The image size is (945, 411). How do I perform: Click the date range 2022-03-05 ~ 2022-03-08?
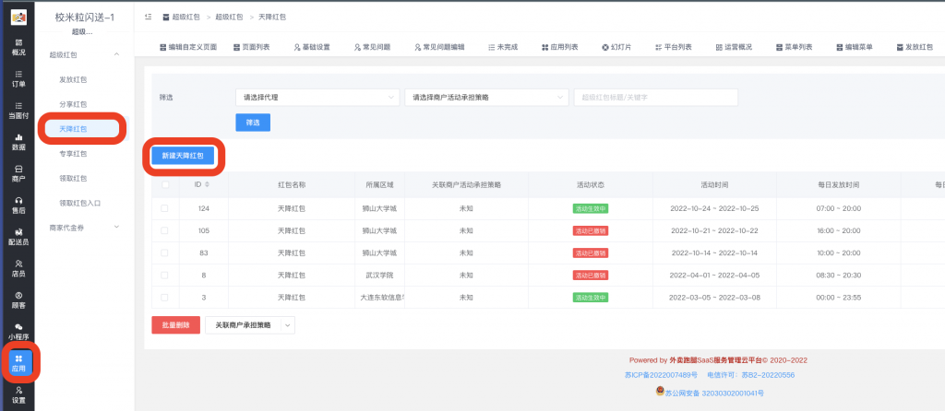click(x=714, y=298)
